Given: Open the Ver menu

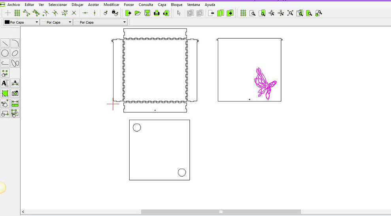Looking at the screenshot, I should pyautogui.click(x=41, y=4).
